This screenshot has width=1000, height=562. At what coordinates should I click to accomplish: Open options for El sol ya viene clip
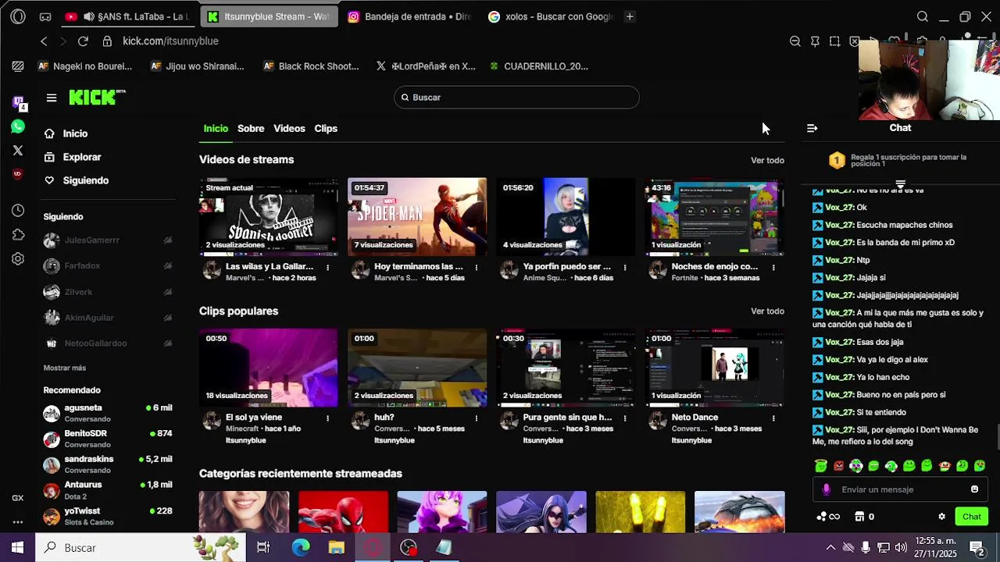click(327, 418)
